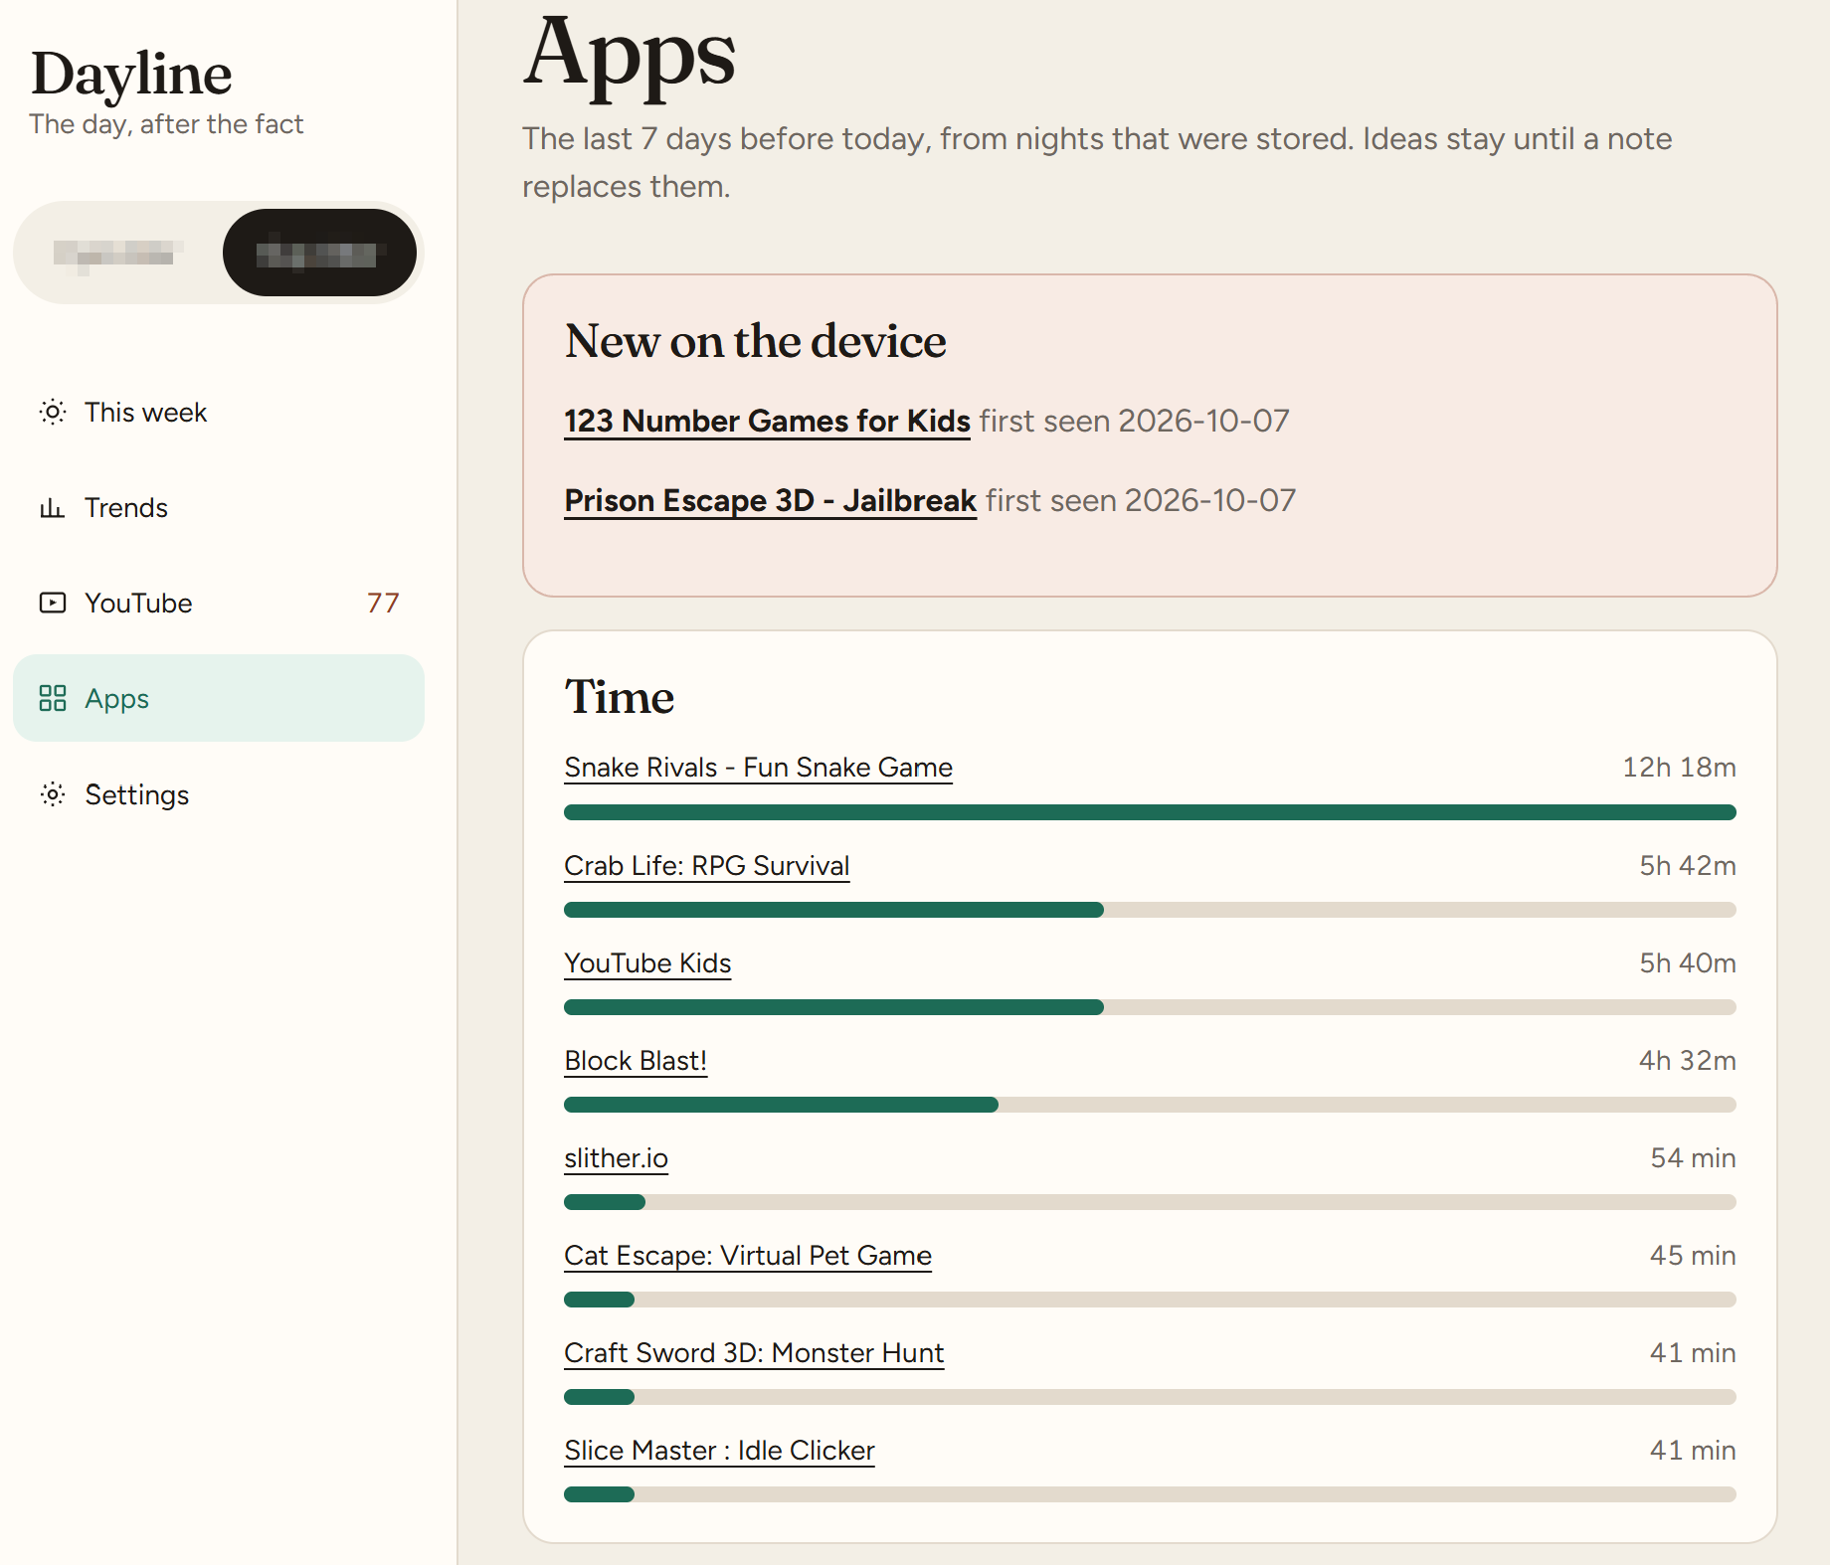Image resolution: width=1830 pixels, height=1565 pixels.
Task: Open Cat Escape: Virtual Pet Game link
Action: [748, 1256]
